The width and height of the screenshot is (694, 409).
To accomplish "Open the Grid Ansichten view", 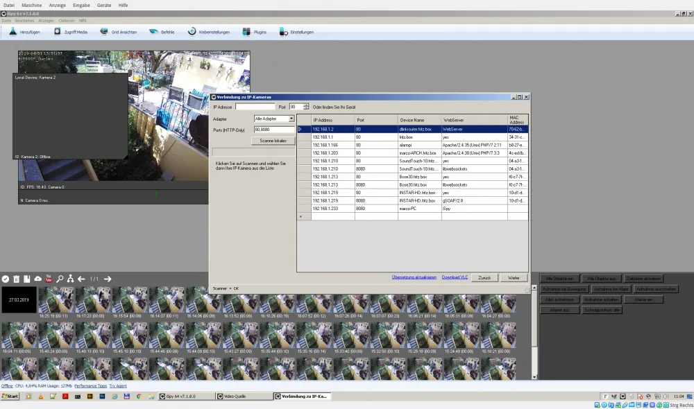I will point(118,31).
